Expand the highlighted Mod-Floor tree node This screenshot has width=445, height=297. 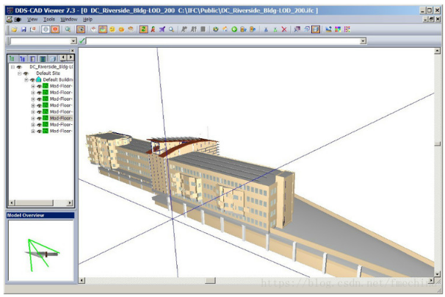pos(33,118)
